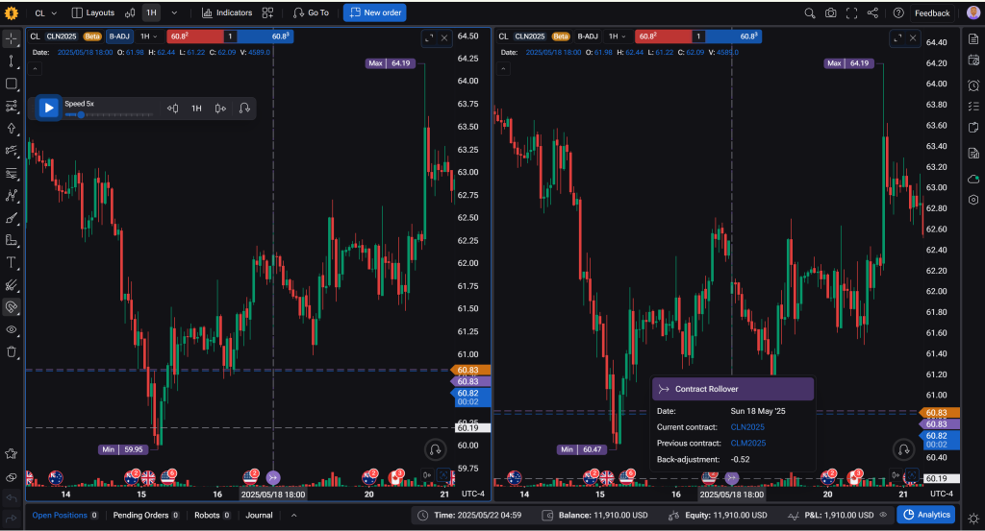Viewport: 985px width, 531px height.
Task: Click the order quantity field on left chart
Action: (230, 36)
